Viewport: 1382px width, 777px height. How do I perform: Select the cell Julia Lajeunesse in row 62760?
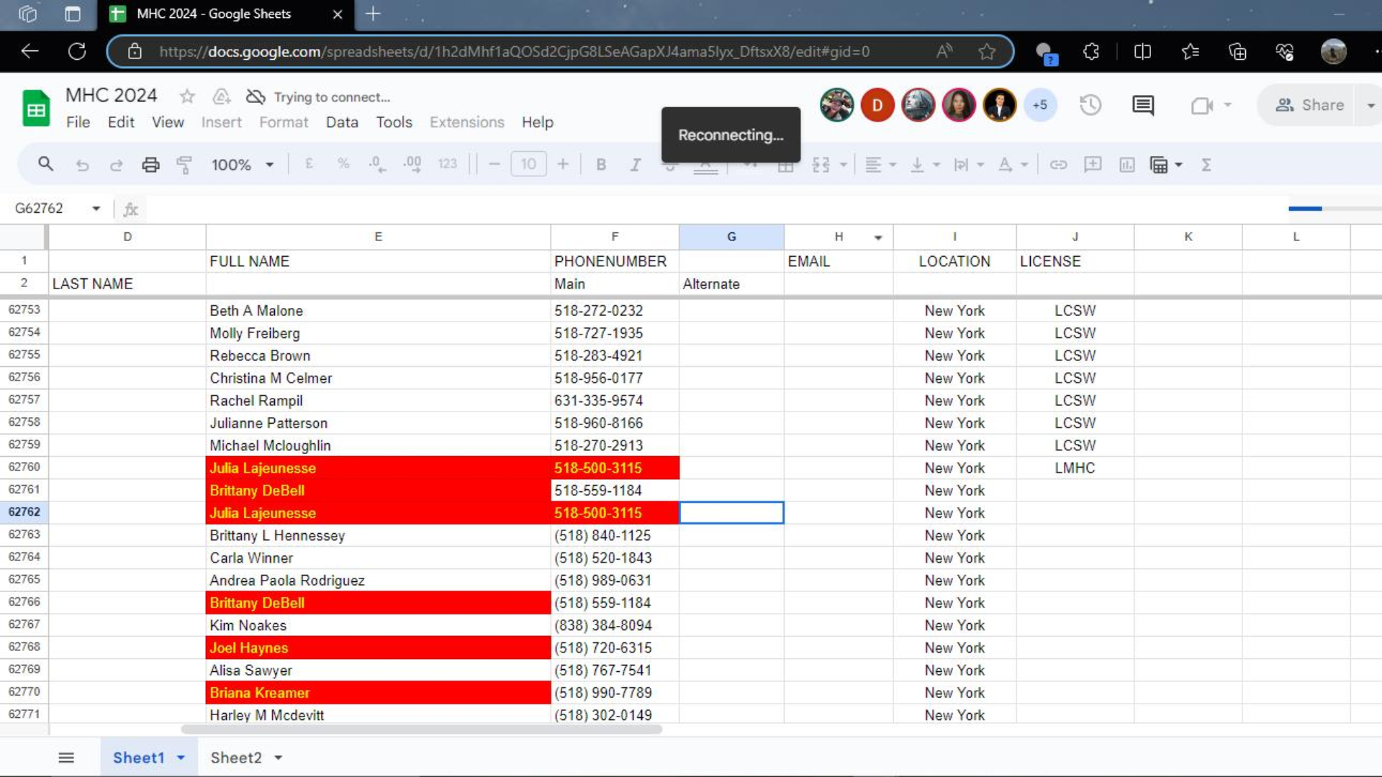378,468
